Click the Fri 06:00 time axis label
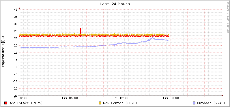 [70, 98]
